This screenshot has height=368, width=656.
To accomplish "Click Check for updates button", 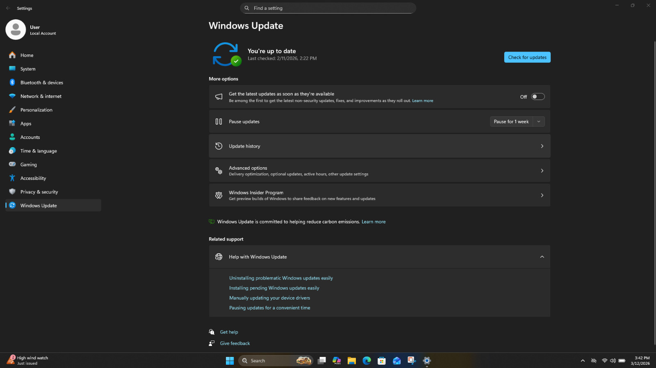I will (527, 57).
